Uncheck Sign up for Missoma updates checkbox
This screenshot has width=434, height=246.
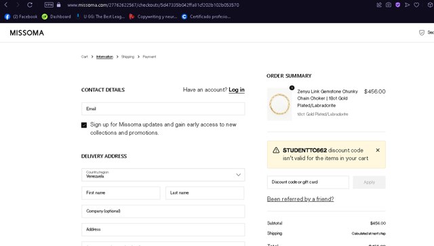[x=84, y=125]
